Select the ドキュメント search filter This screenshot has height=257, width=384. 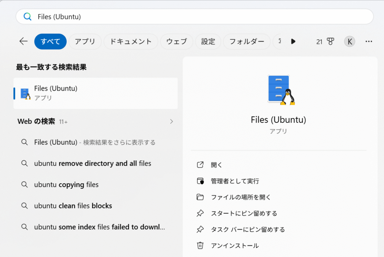(131, 42)
